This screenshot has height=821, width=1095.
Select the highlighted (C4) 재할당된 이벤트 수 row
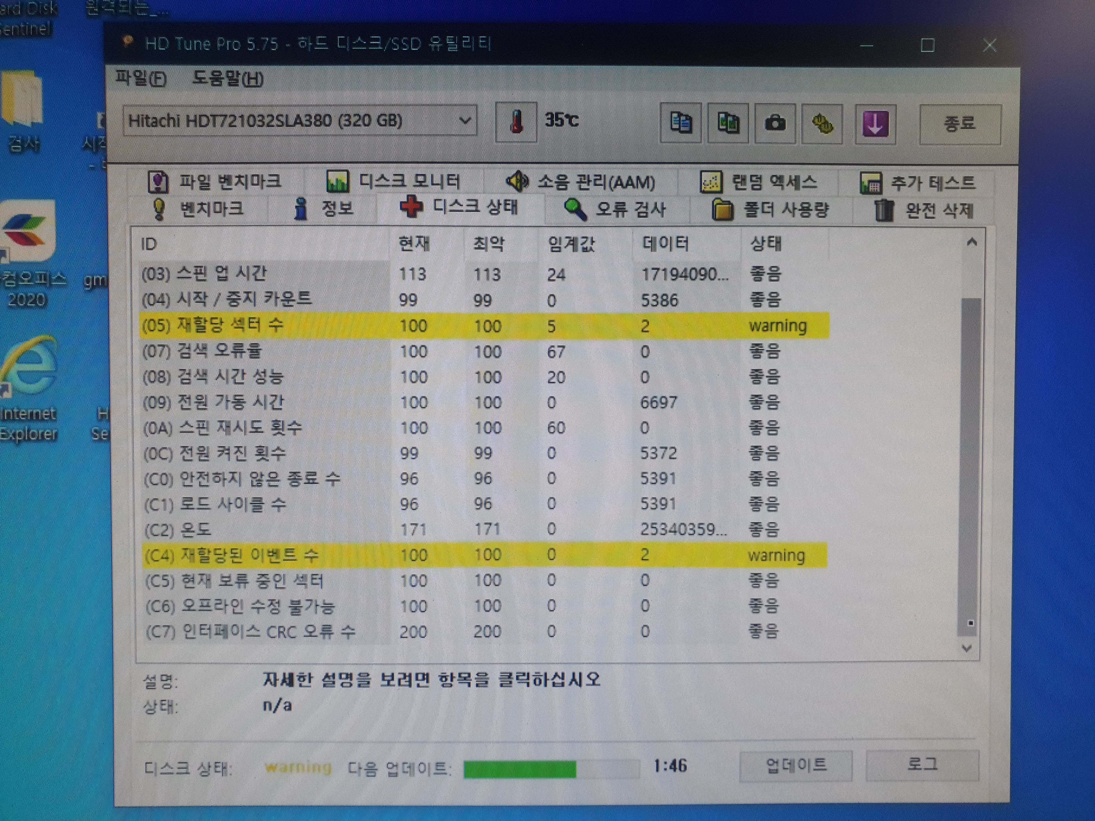pos(484,555)
